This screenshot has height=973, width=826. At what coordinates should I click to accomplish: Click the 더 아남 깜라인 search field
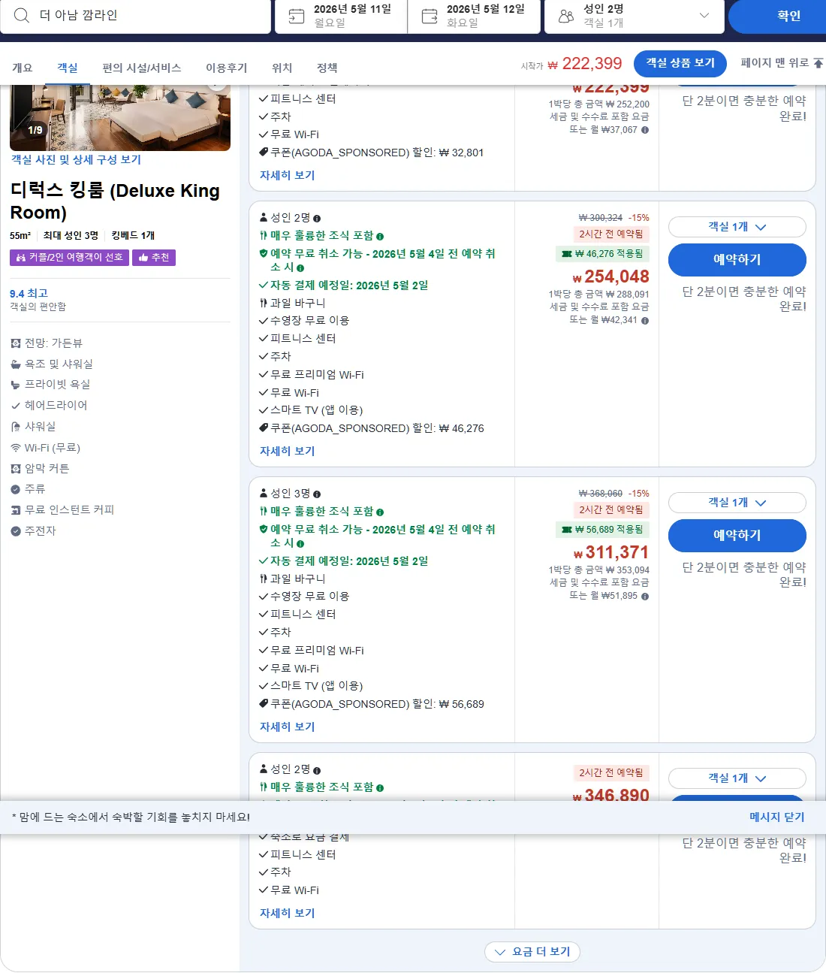pyautogui.click(x=135, y=16)
